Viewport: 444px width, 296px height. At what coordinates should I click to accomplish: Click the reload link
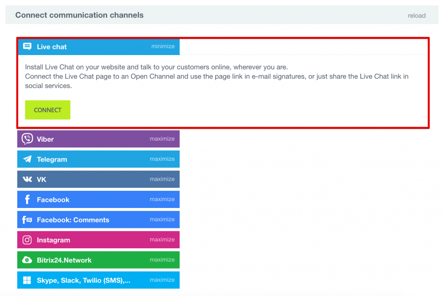click(417, 16)
